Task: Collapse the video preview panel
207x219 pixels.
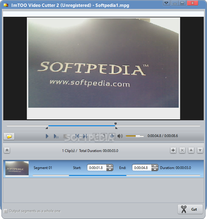Action: (x=7, y=150)
